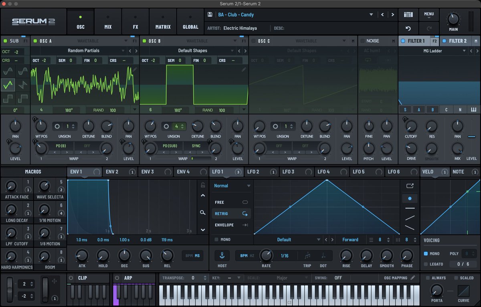Tick the LEGATO checkbox in Voicing
The width and height of the screenshot is (481, 307).
pyautogui.click(x=426, y=264)
